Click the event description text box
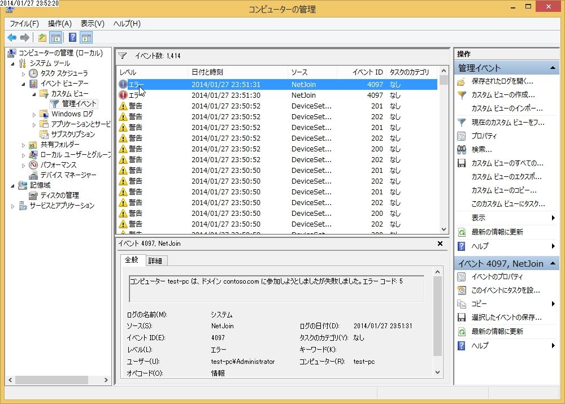565x404 pixels. (x=276, y=289)
